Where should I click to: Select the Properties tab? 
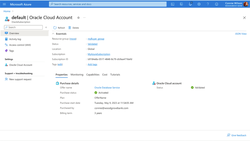coord(62,75)
